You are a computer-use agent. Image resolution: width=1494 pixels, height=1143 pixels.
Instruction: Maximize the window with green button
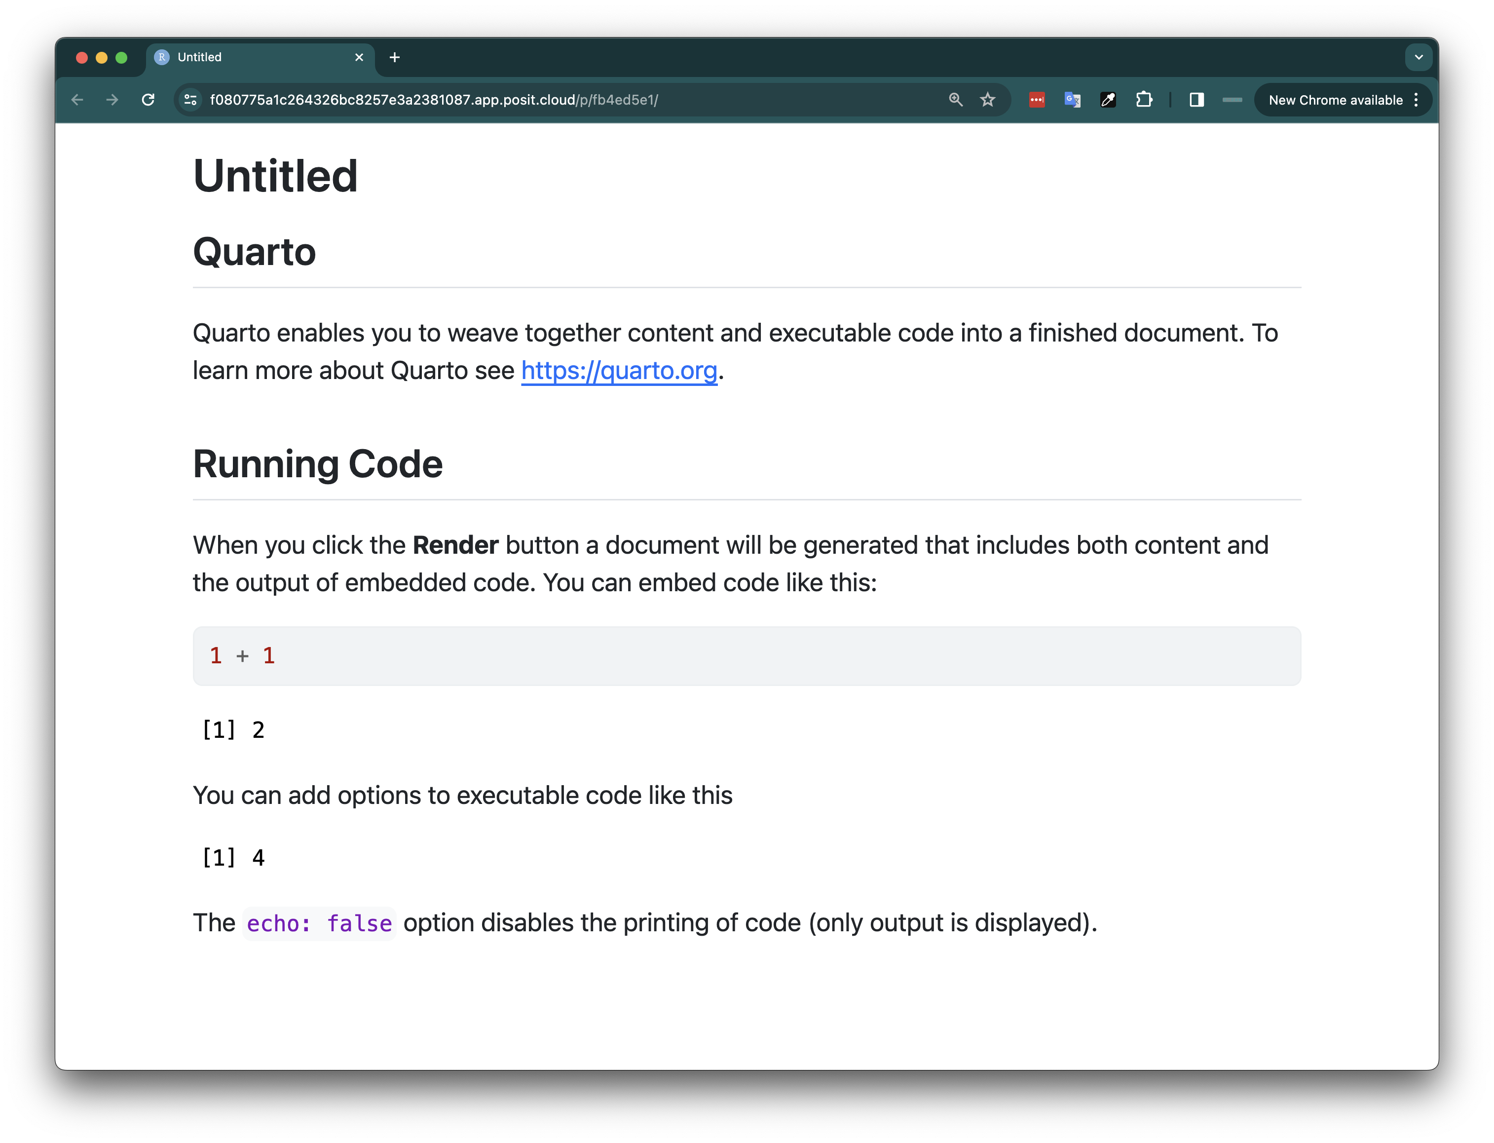(121, 58)
